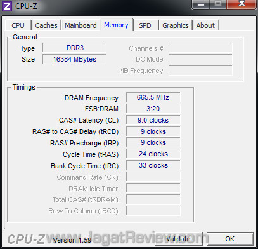Click the 665.5 MHz DRAM Frequency value
Screen dimensions: 258x249
153,97
